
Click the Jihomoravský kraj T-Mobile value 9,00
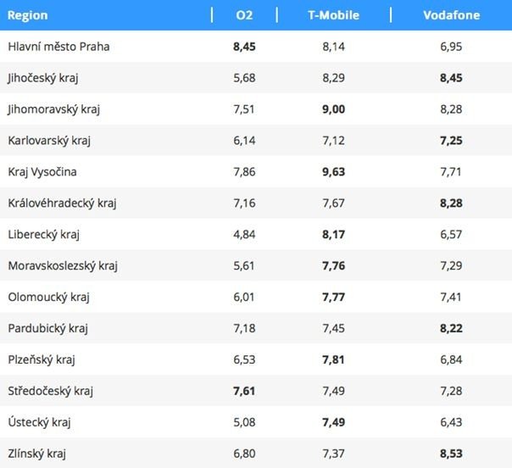click(x=333, y=109)
